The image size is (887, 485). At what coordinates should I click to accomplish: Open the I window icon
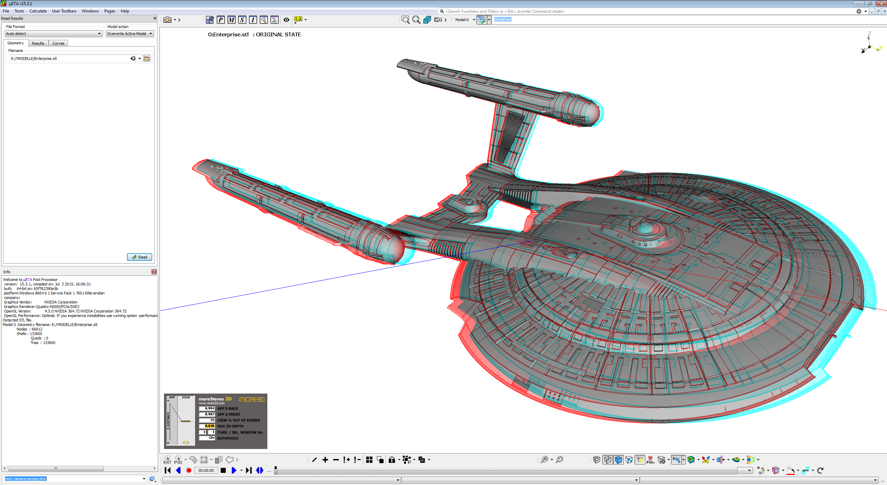253,20
